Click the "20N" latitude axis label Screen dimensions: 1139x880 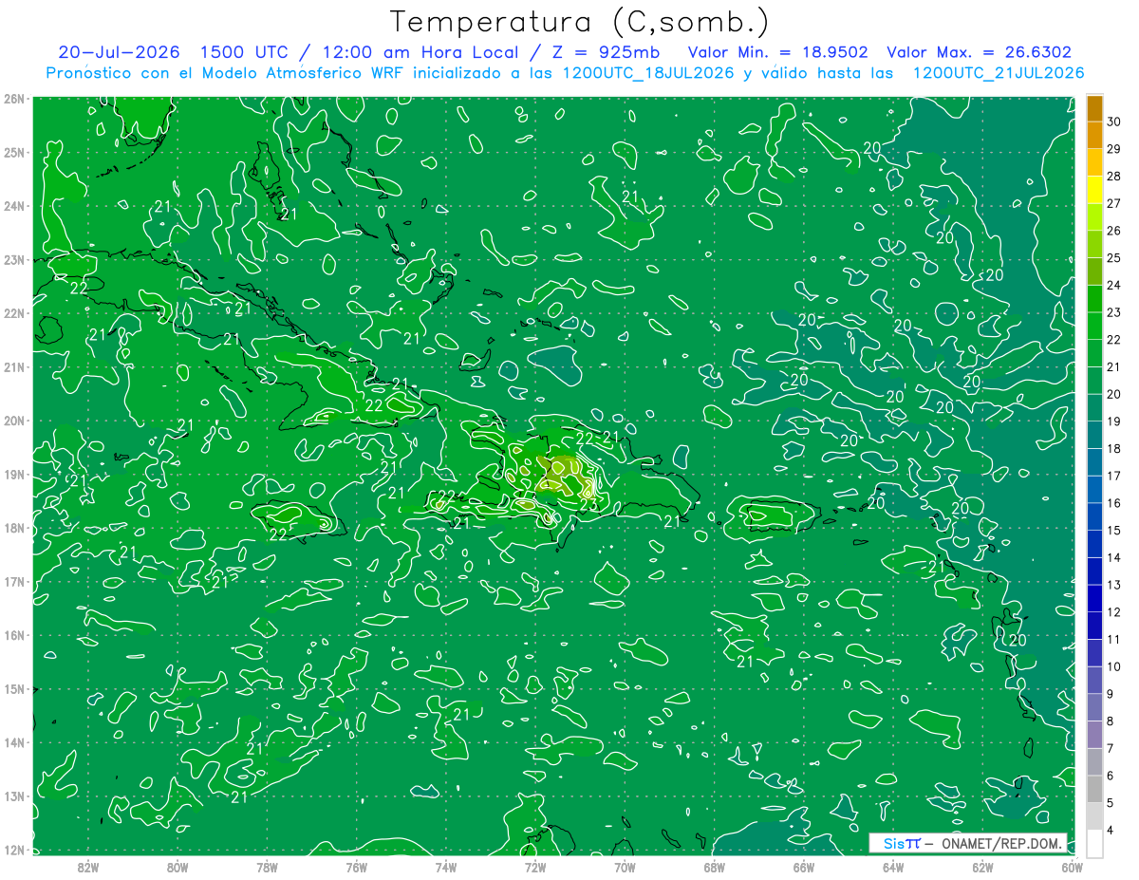[x=13, y=420]
